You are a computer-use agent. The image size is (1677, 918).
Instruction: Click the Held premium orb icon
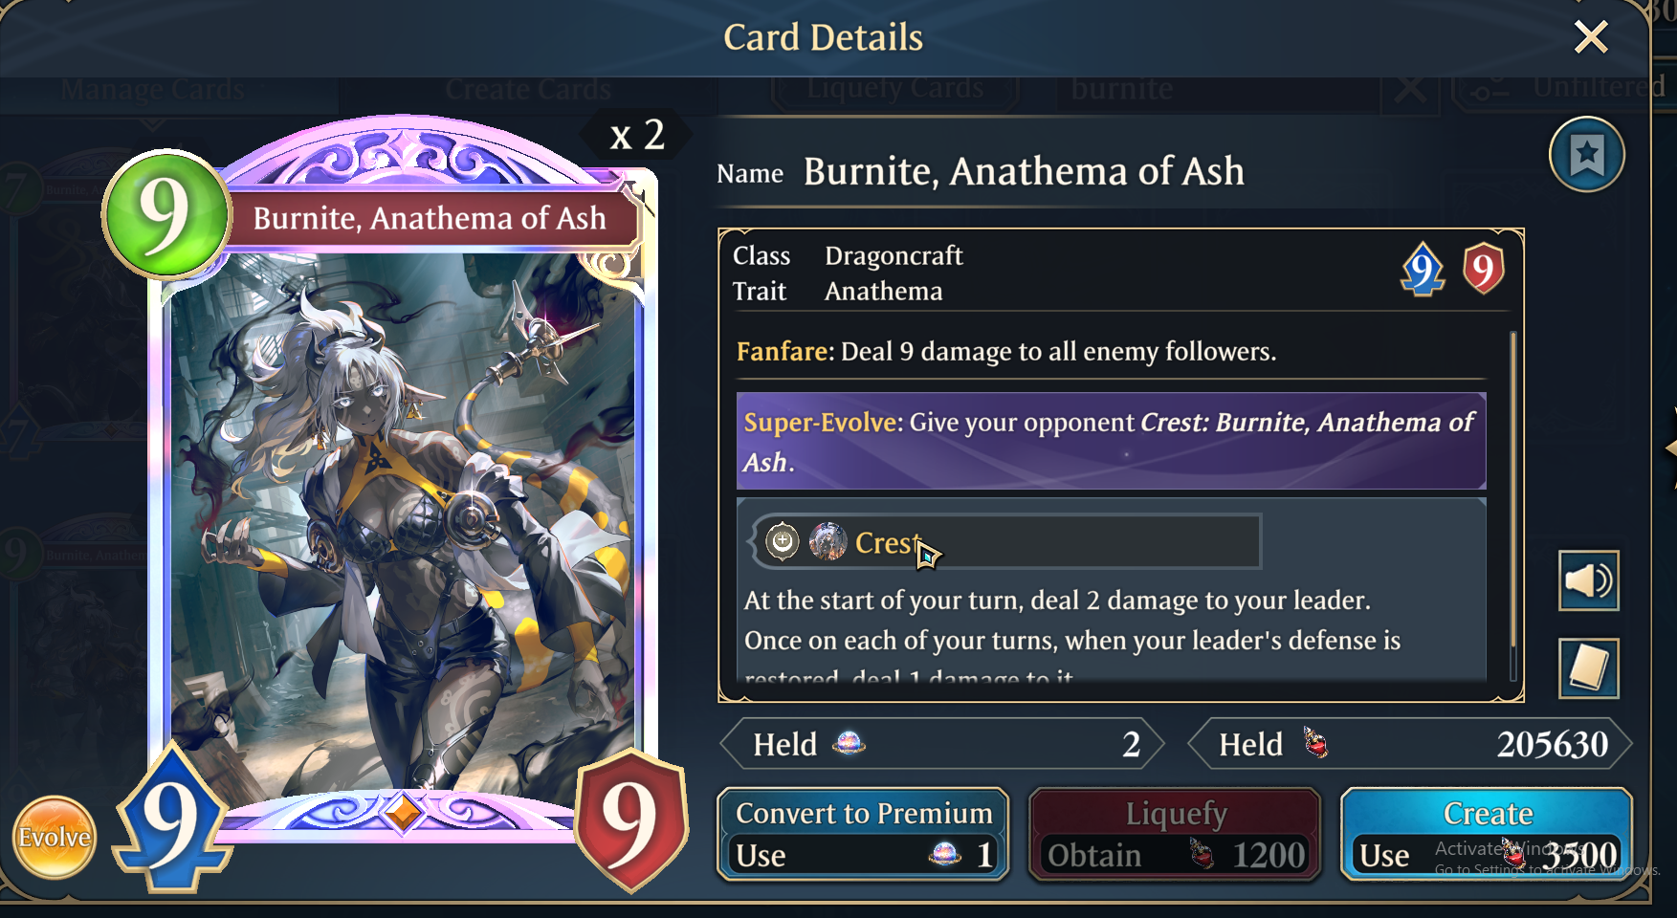pyautogui.click(x=849, y=743)
